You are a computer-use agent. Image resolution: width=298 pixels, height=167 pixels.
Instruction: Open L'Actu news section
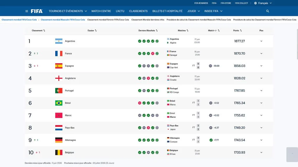120,11
